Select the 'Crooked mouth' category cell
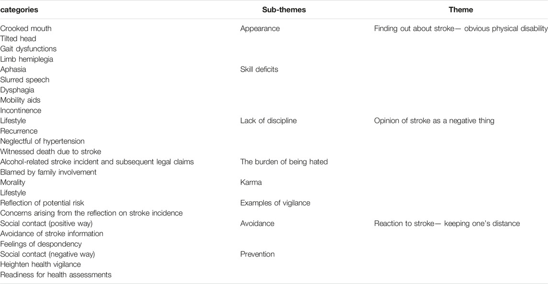 click(26, 28)
